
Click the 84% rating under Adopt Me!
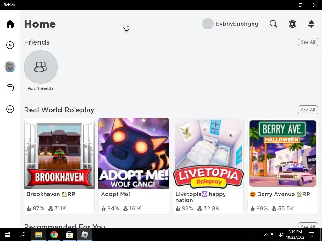[x=110, y=208]
